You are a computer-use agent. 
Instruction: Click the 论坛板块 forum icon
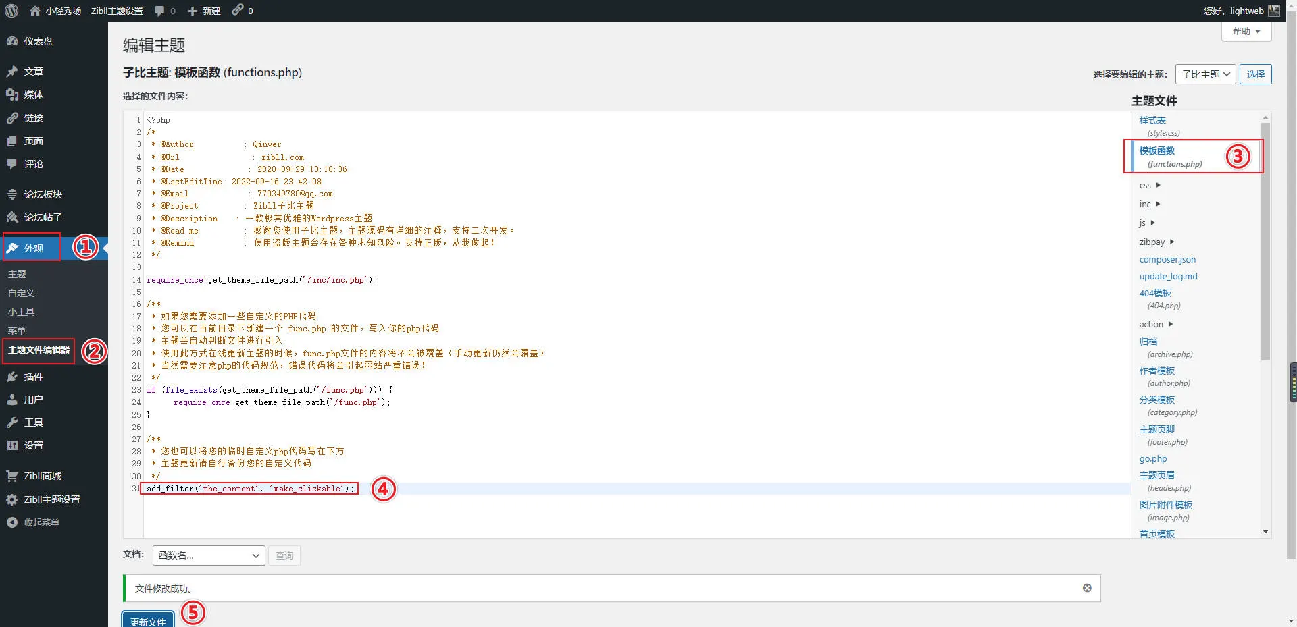(x=12, y=194)
